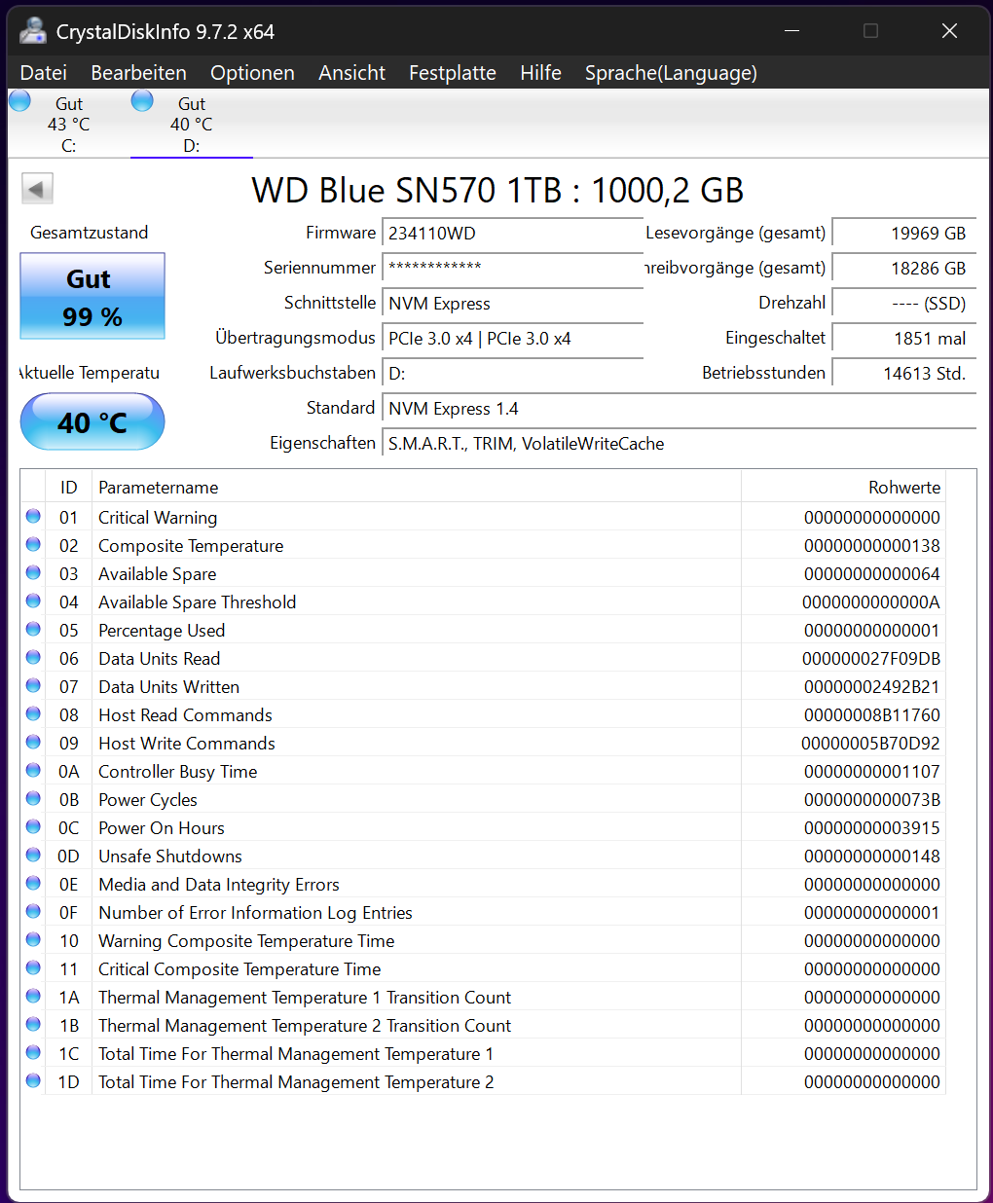Close the CrystalDiskInfo window

coord(949,31)
